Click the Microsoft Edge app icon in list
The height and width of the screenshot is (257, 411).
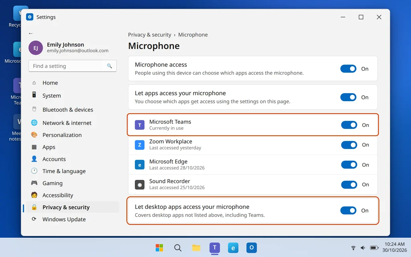139,165
